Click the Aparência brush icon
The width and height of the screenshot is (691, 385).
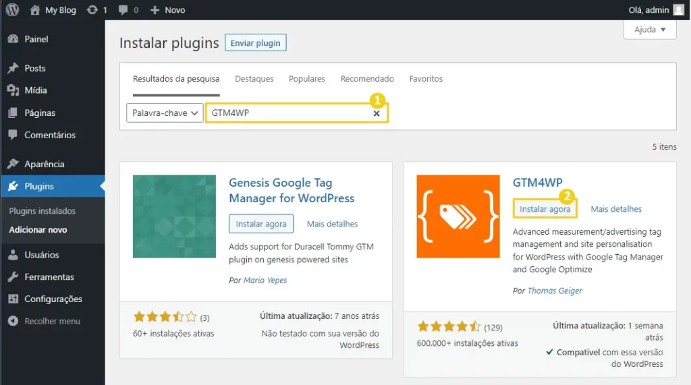pyautogui.click(x=13, y=164)
